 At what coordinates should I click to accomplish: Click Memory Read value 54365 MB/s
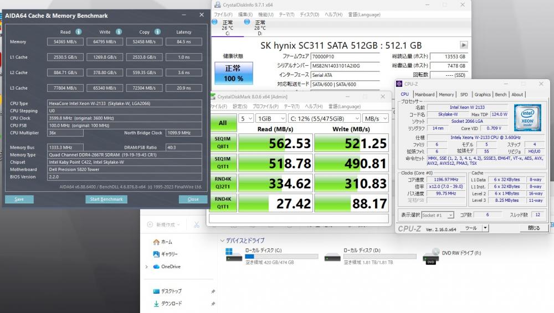tap(65, 41)
